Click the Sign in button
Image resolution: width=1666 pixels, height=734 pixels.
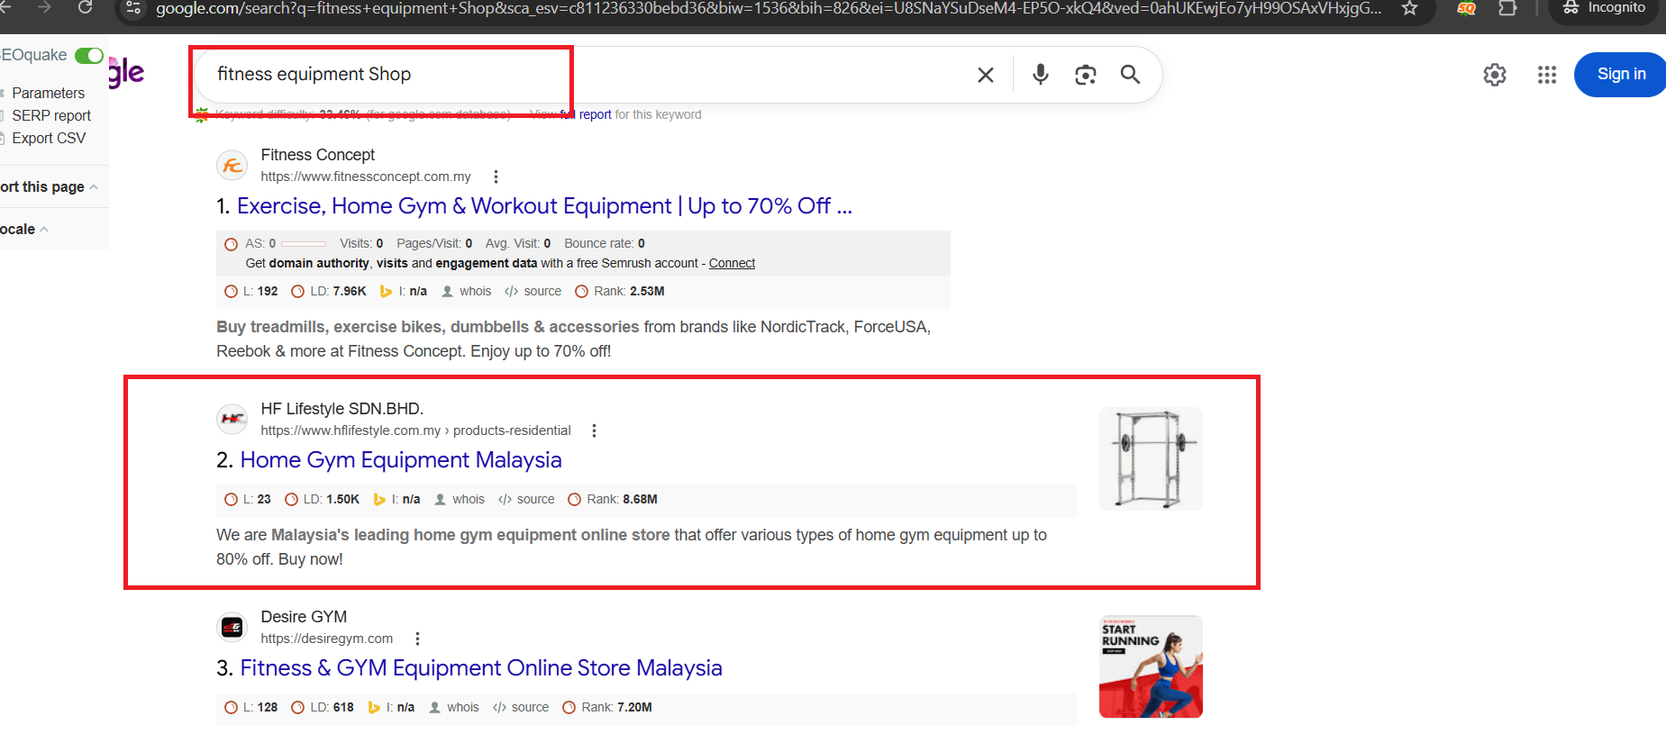tap(1620, 75)
